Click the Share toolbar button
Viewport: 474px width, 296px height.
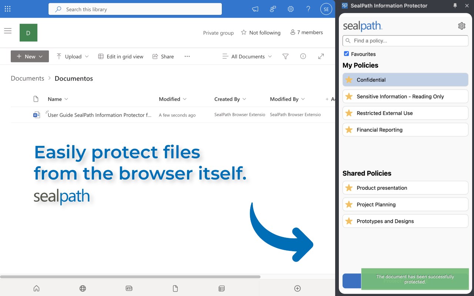163,56
